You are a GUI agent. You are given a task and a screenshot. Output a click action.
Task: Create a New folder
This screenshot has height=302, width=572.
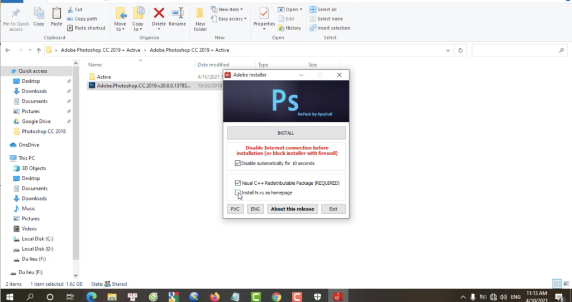[x=201, y=19]
